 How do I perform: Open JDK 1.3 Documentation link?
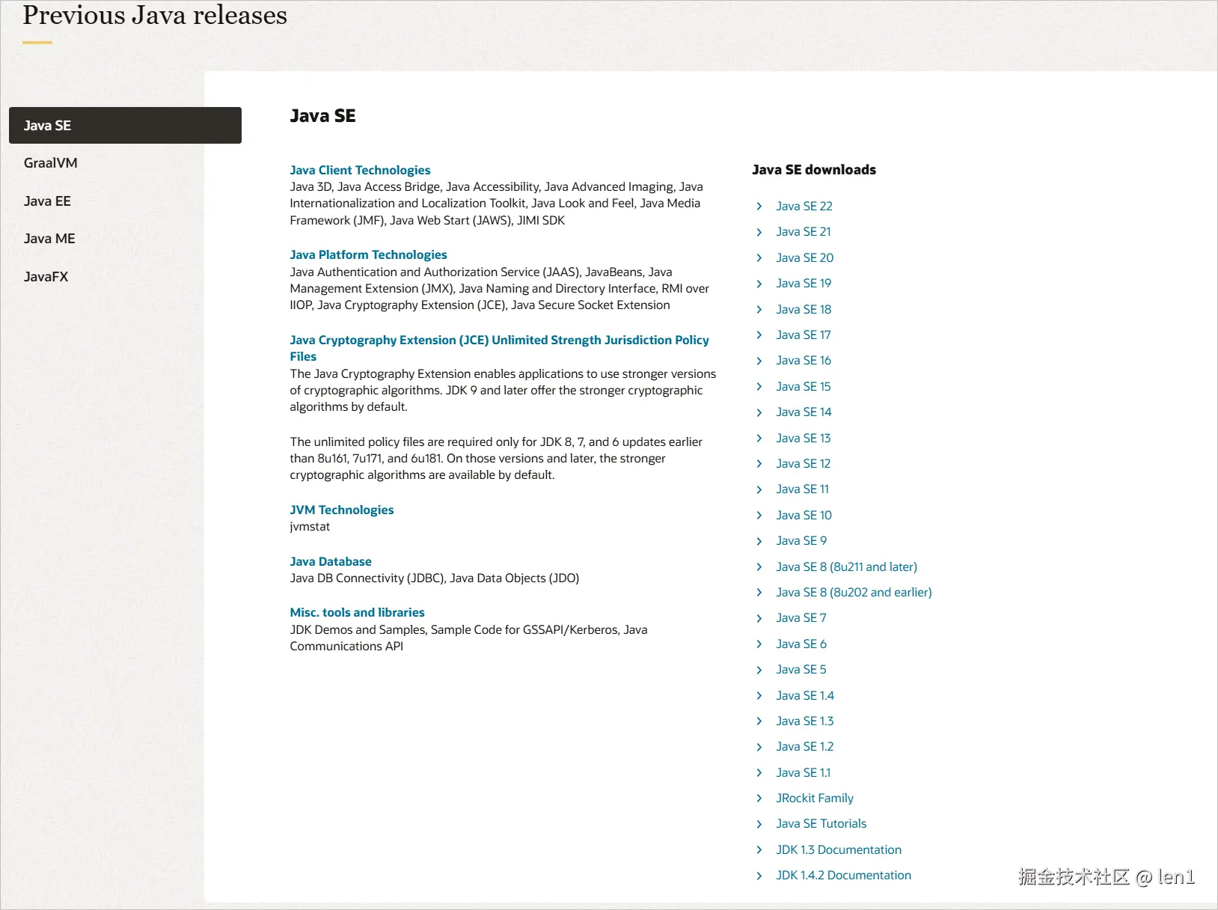pyautogui.click(x=838, y=849)
